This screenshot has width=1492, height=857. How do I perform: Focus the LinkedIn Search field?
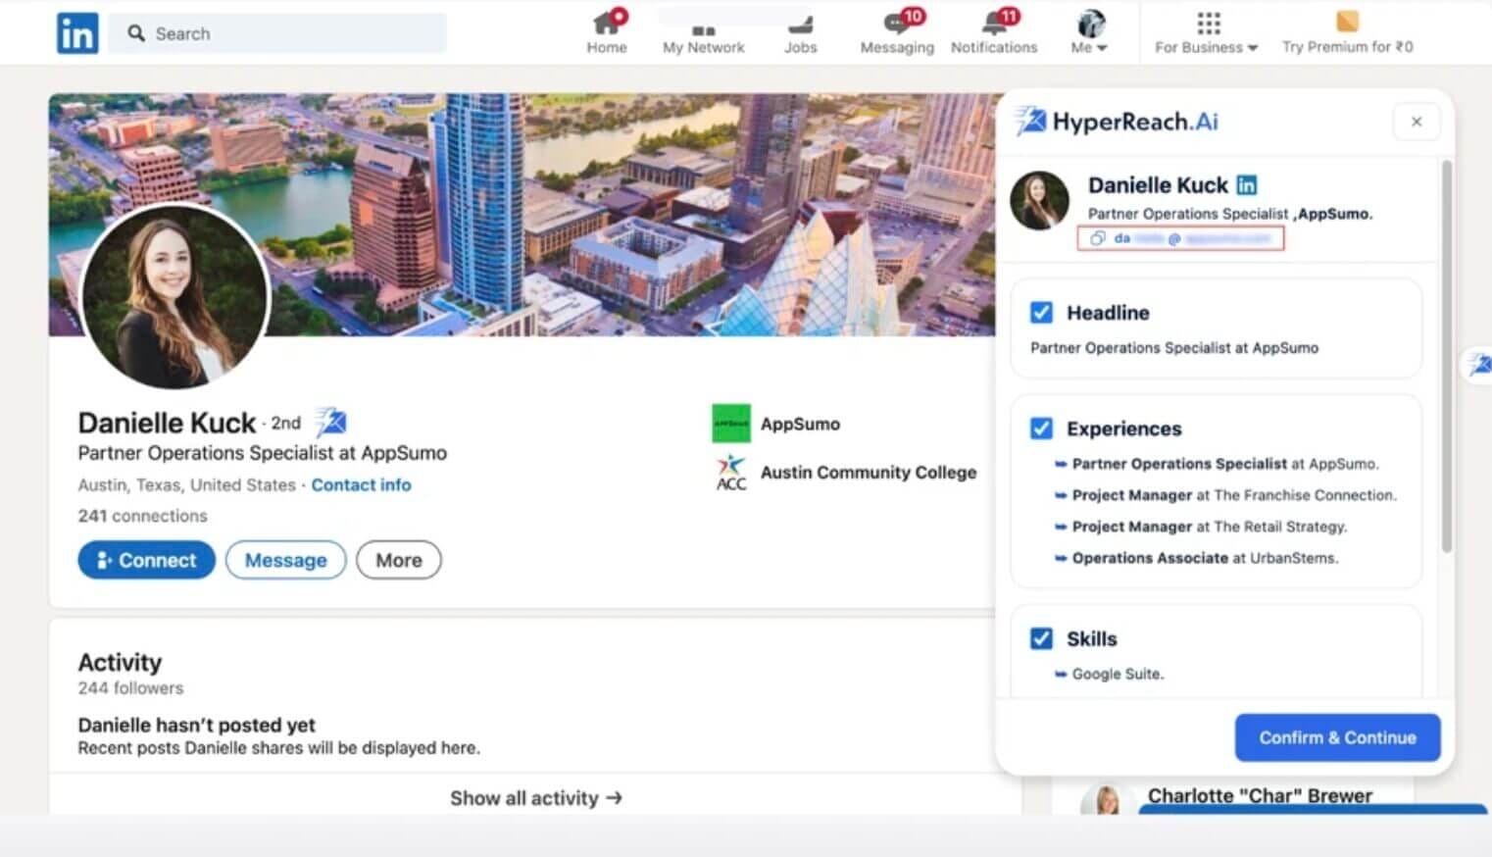point(277,33)
